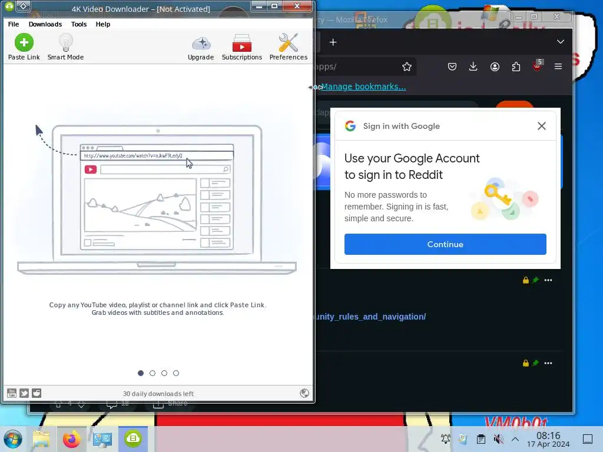This screenshot has height=452, width=603.
Task: Bookmark this page with star icon
Action: click(x=407, y=67)
